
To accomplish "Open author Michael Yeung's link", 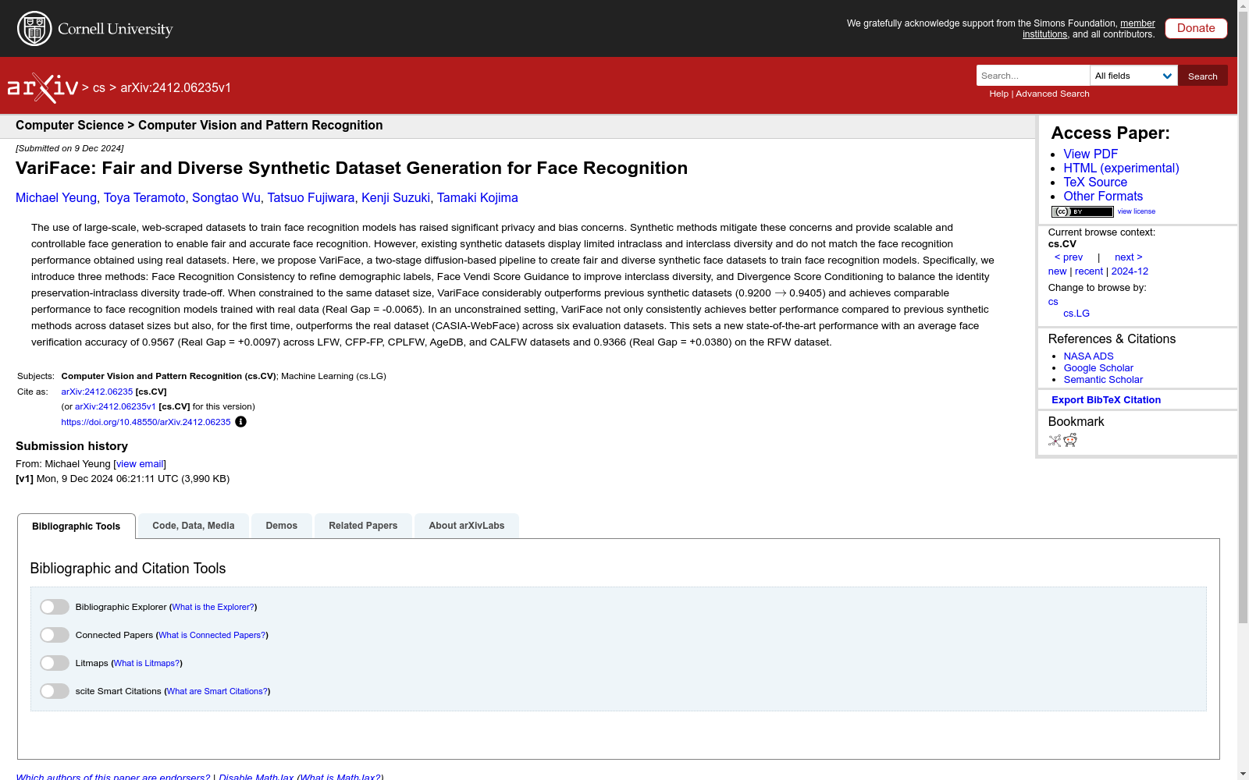I will pos(56,198).
